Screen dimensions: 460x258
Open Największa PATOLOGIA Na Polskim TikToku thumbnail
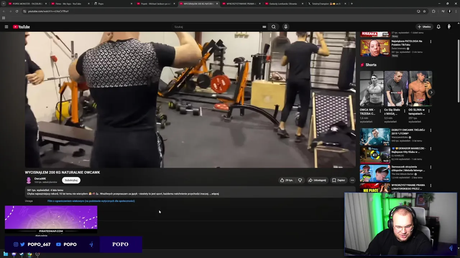click(x=375, y=47)
